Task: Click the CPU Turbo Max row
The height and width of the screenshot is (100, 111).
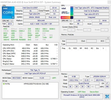Action: [30, 56]
